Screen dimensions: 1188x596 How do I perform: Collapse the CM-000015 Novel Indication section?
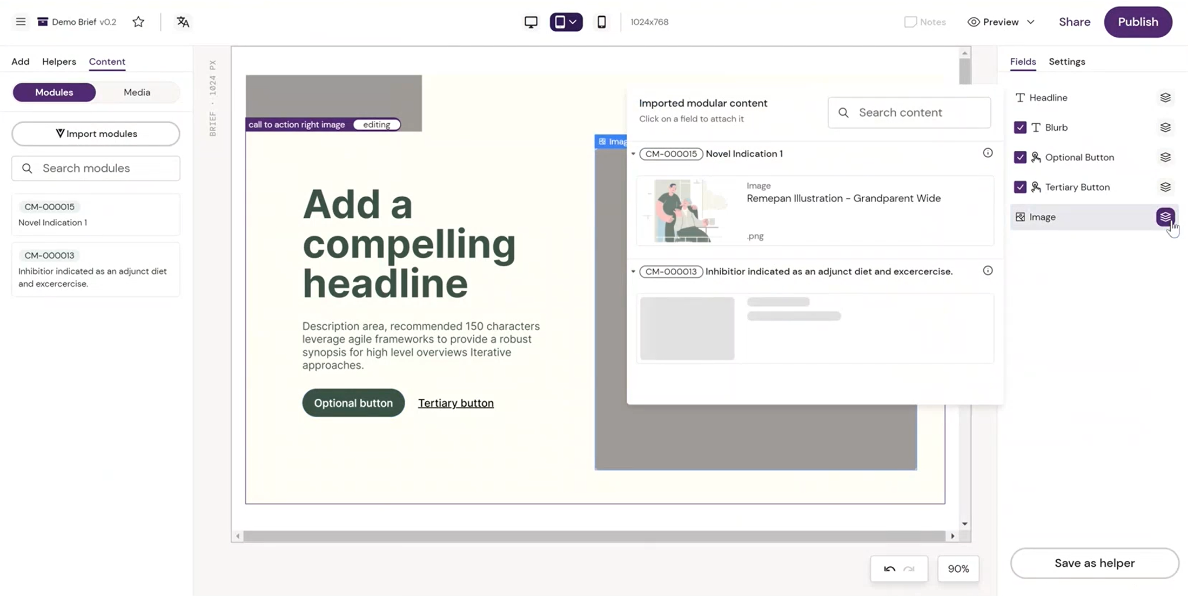point(633,154)
